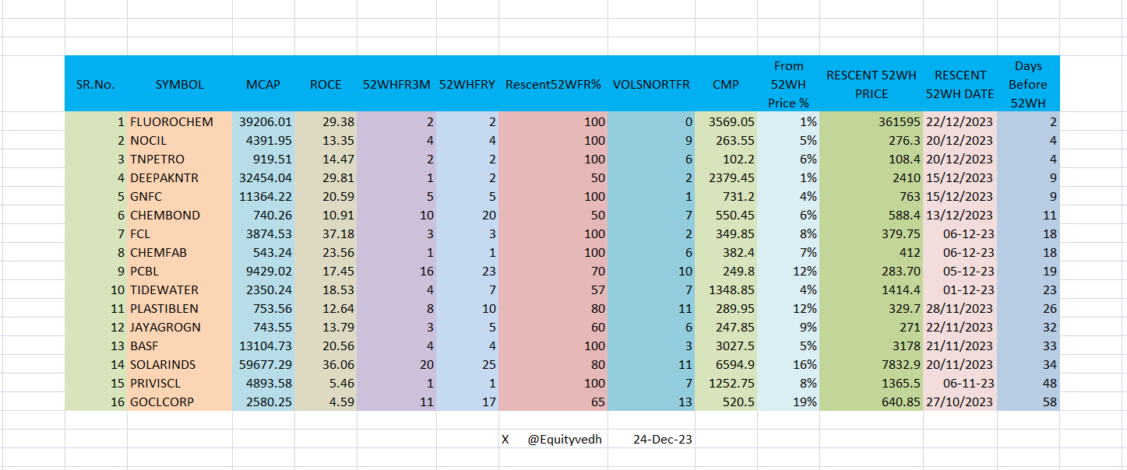The height and width of the screenshot is (470, 1127).
Task: Click the DEEPAKNTR symbol cell
Action: 180,177
